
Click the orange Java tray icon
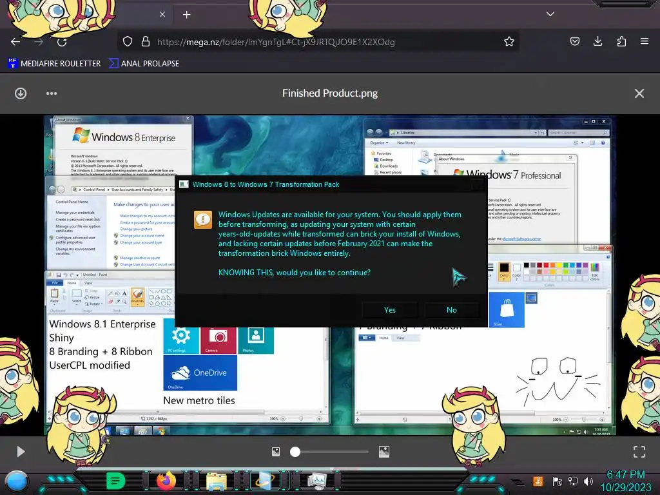point(538,481)
